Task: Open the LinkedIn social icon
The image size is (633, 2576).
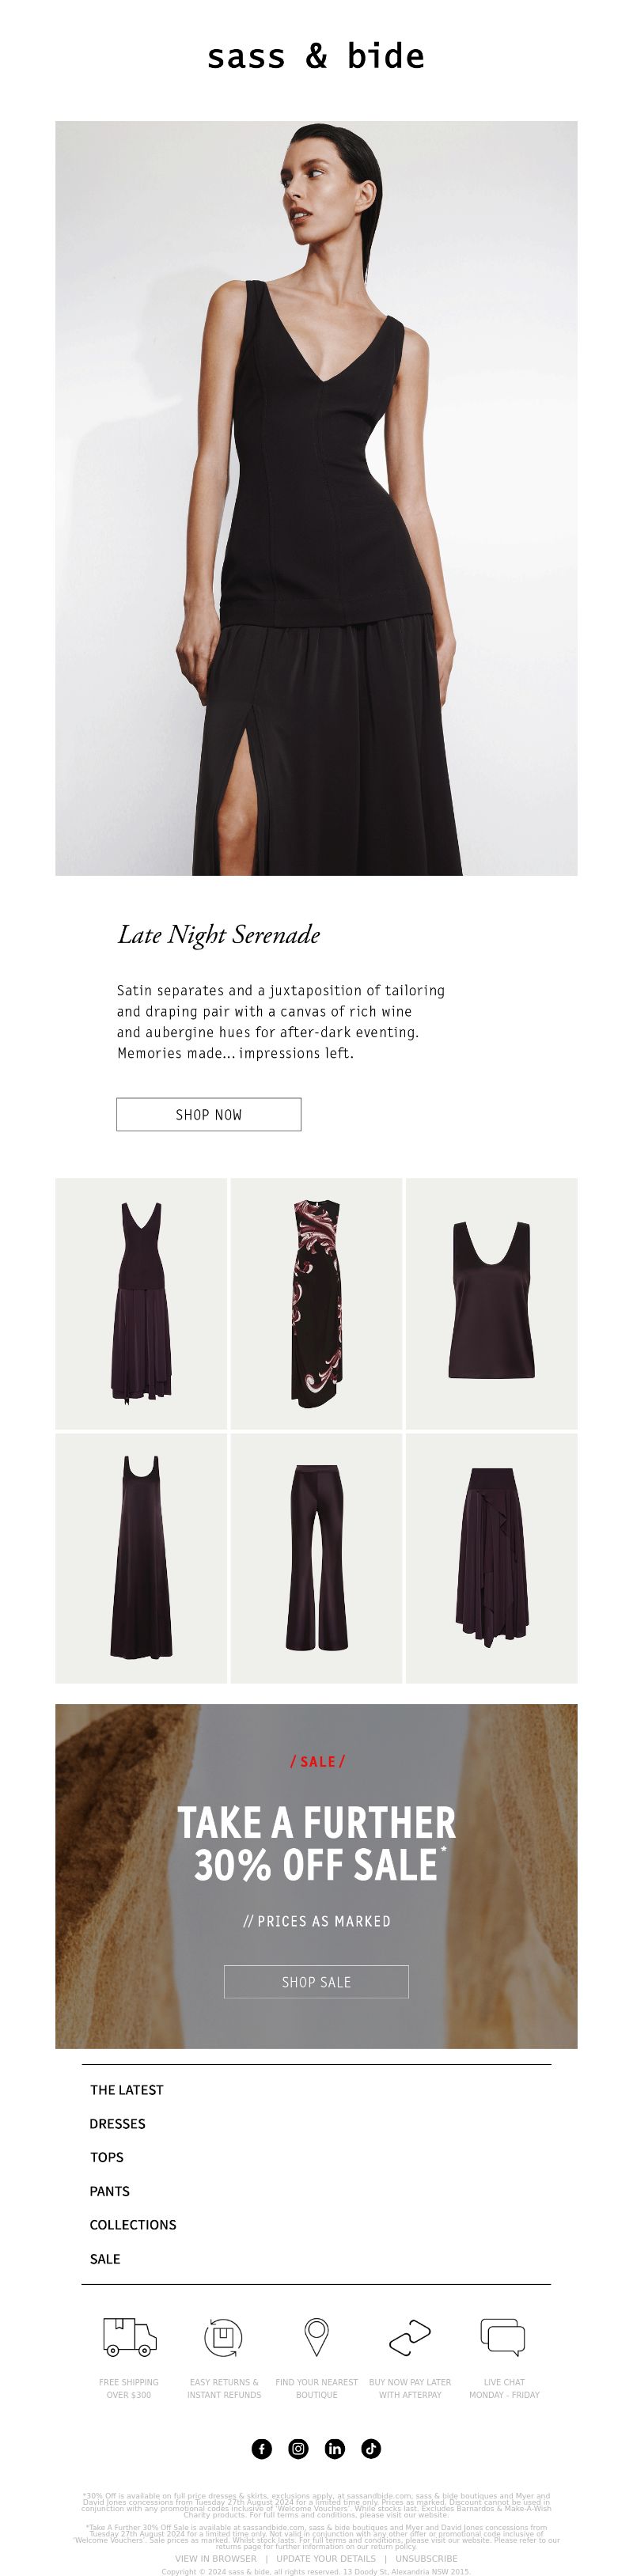Action: (x=335, y=2448)
